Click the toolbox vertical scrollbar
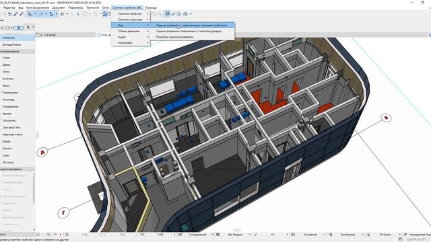 tap(34, 190)
